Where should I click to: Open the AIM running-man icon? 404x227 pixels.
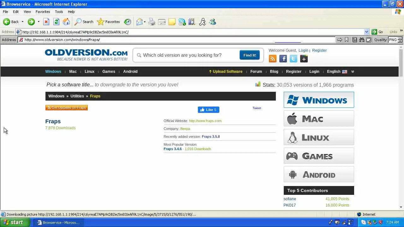click(x=202, y=22)
